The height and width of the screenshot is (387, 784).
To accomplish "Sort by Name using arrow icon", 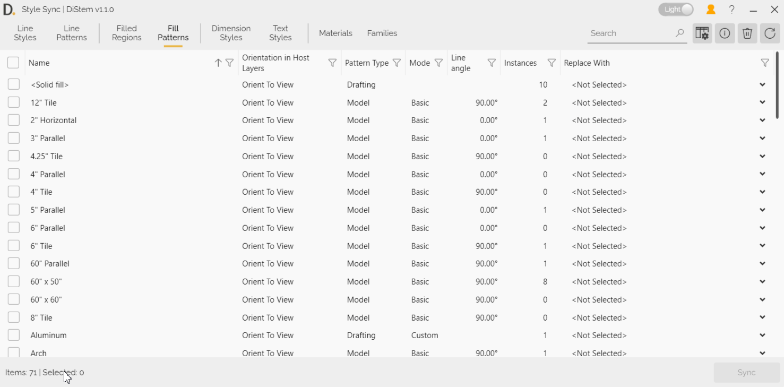I will coord(218,63).
